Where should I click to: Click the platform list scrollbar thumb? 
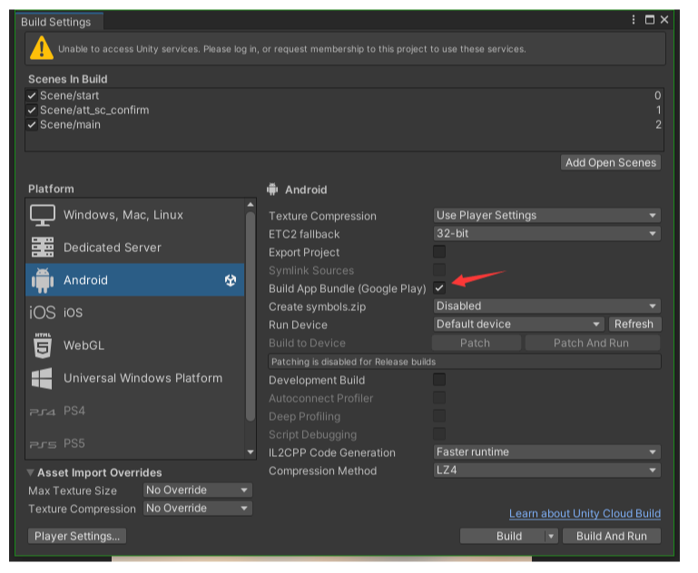251,316
